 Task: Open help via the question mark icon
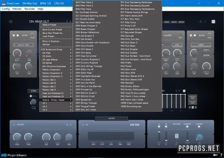click(221, 155)
